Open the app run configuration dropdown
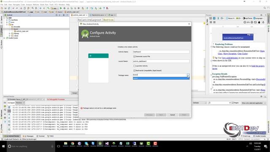270x152 pixels. pos(55,8)
